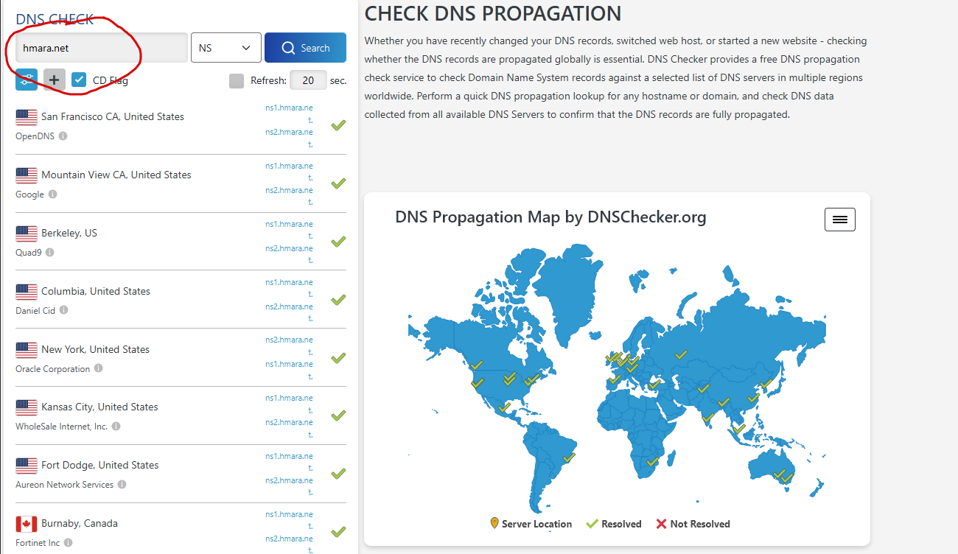Select the New York, United States text
This screenshot has height=554, width=958.
(96, 349)
